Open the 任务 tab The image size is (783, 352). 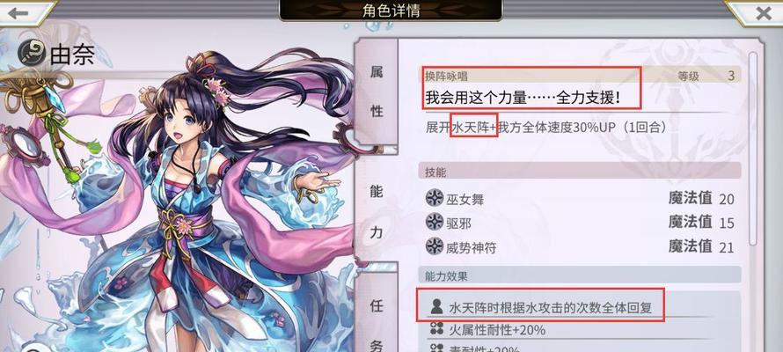point(376,314)
